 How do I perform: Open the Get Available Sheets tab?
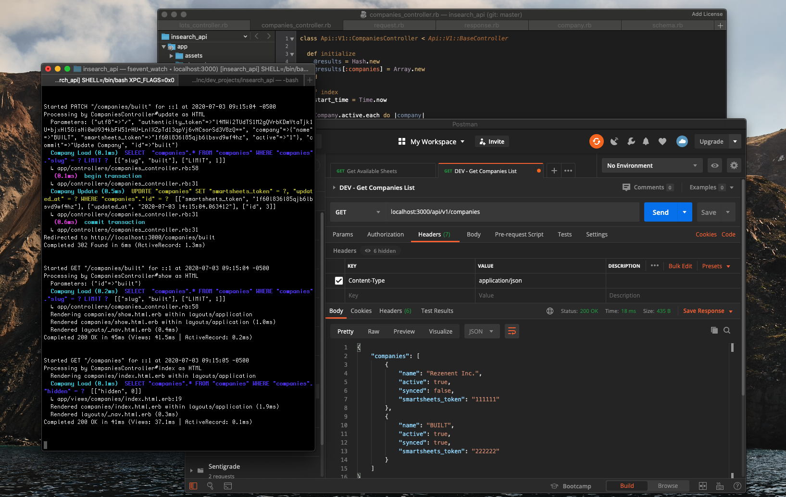click(x=372, y=171)
